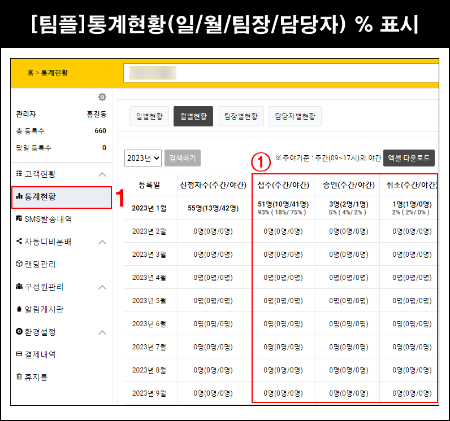
Task: Select the 월별현황 tab
Action: click(x=193, y=116)
